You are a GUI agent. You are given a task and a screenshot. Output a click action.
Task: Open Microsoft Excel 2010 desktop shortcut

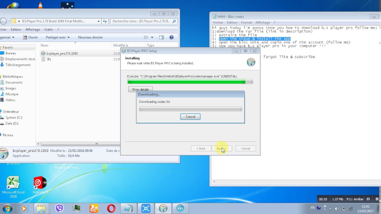(x=13, y=187)
